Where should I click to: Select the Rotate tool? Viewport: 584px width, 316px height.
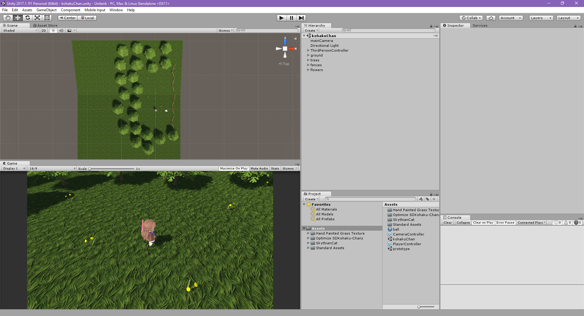tap(27, 18)
